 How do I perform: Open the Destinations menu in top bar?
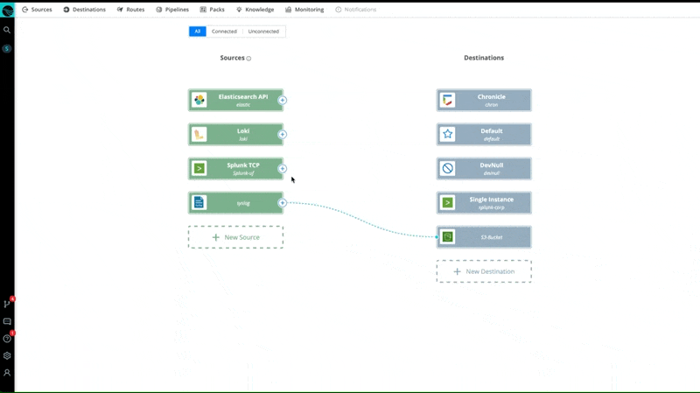84,10
